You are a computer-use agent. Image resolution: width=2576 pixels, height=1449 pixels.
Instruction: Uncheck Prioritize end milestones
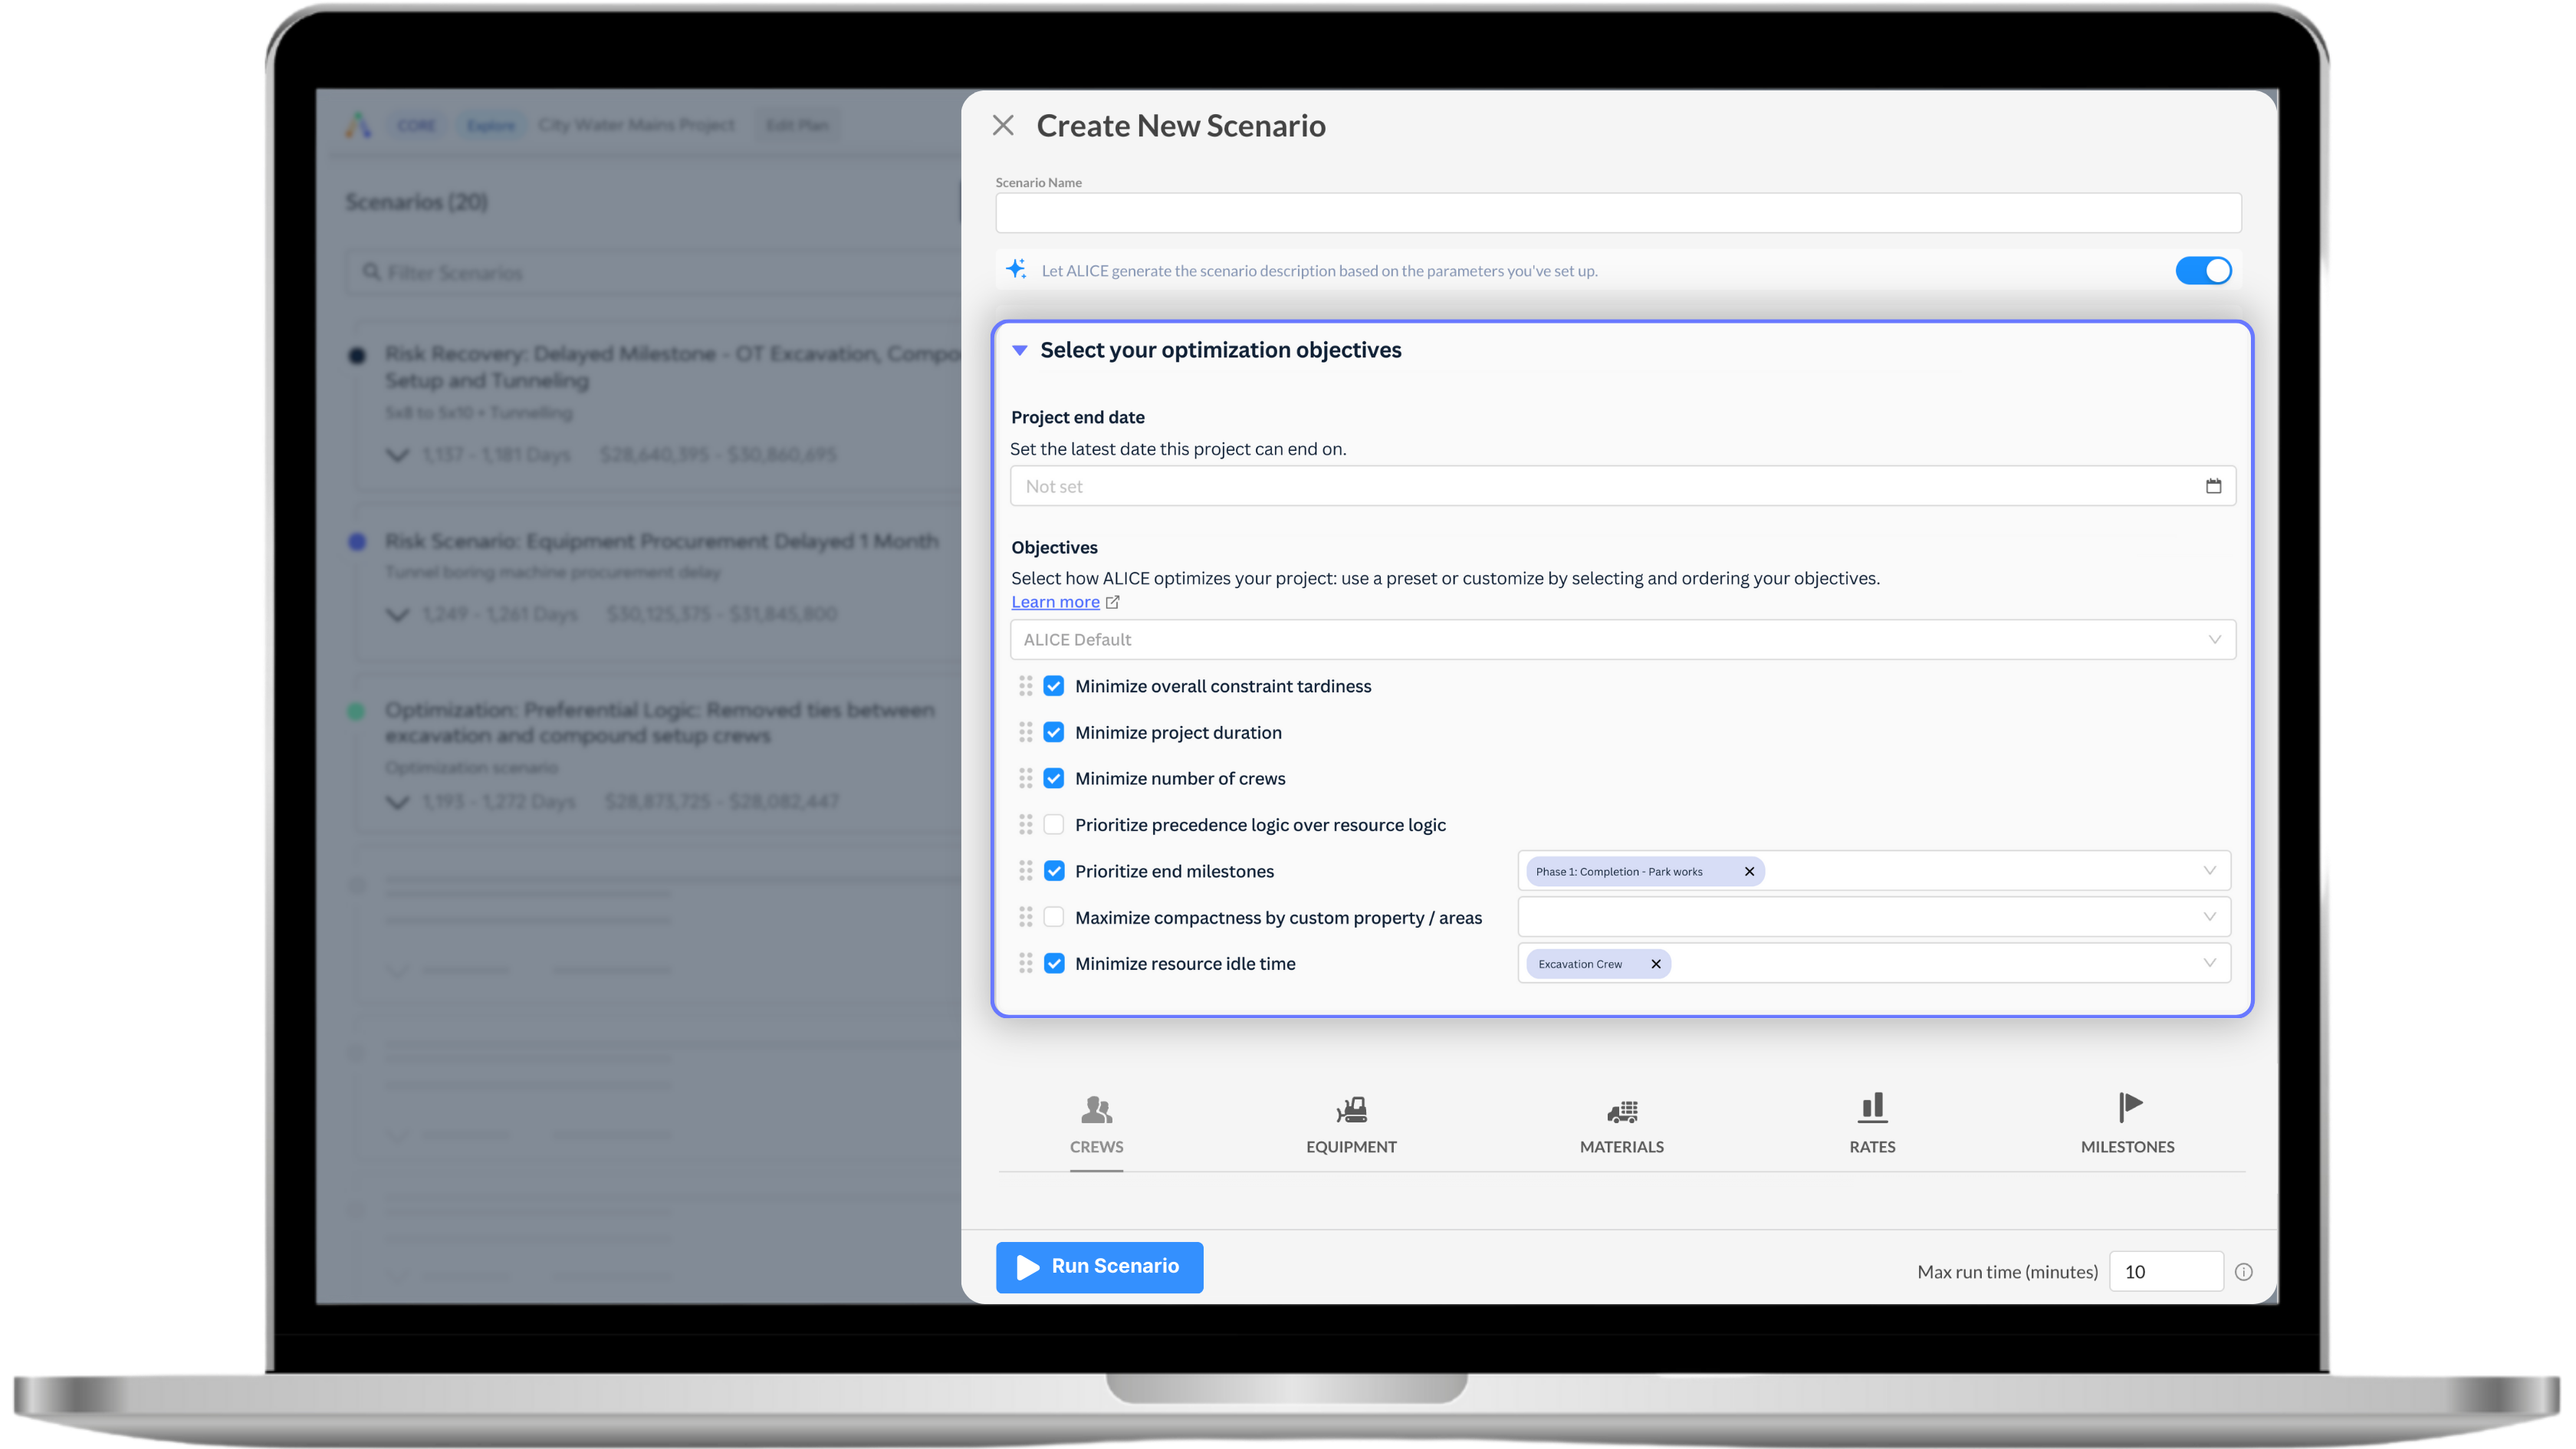click(x=1053, y=871)
